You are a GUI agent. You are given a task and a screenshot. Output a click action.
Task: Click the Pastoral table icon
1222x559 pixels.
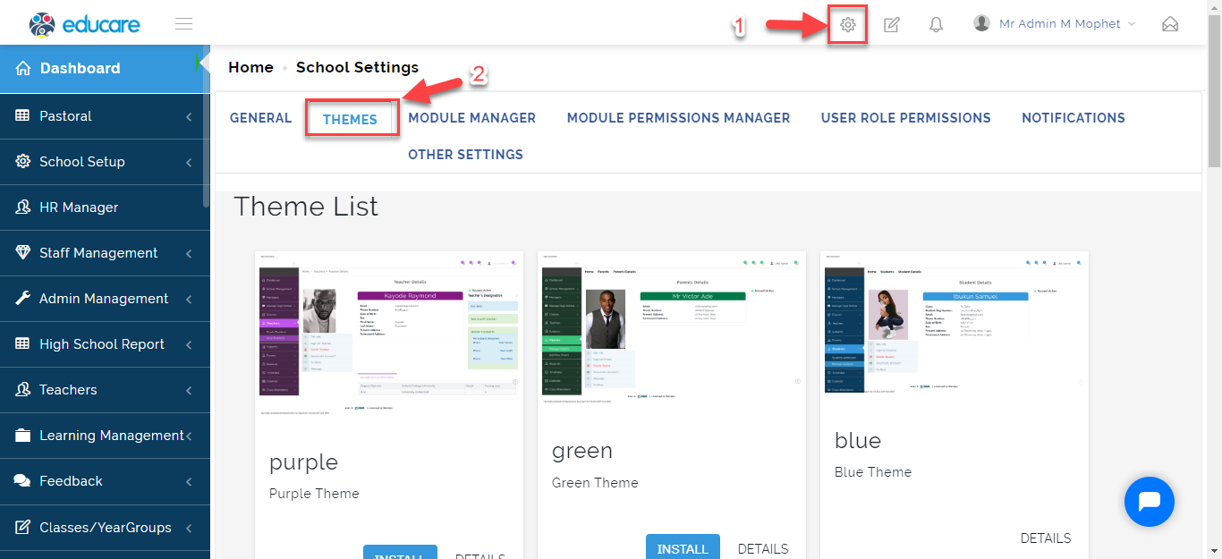(x=22, y=116)
